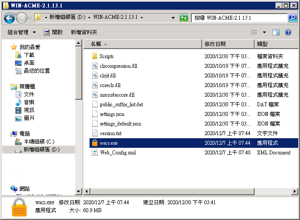Sort by the 名稱 column header

[143, 44]
